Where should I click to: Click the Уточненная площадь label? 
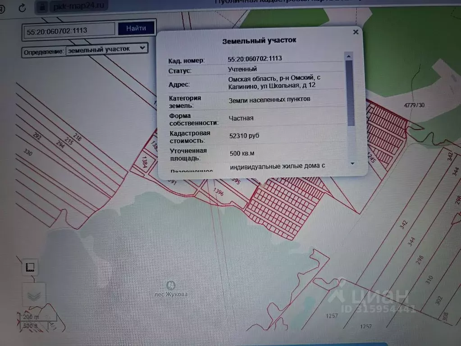pos(188,155)
